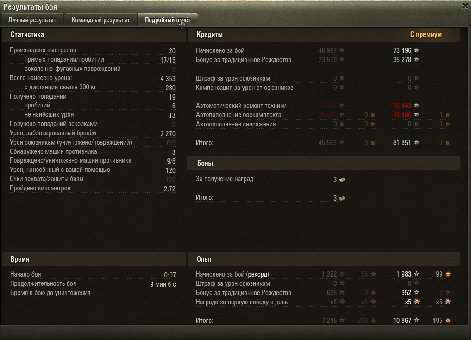
Task: Click the С премиум column header
Action: (x=426, y=35)
